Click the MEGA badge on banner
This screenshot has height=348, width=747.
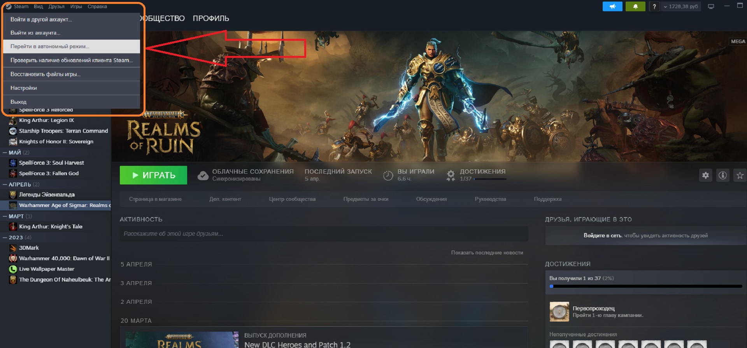tap(738, 42)
